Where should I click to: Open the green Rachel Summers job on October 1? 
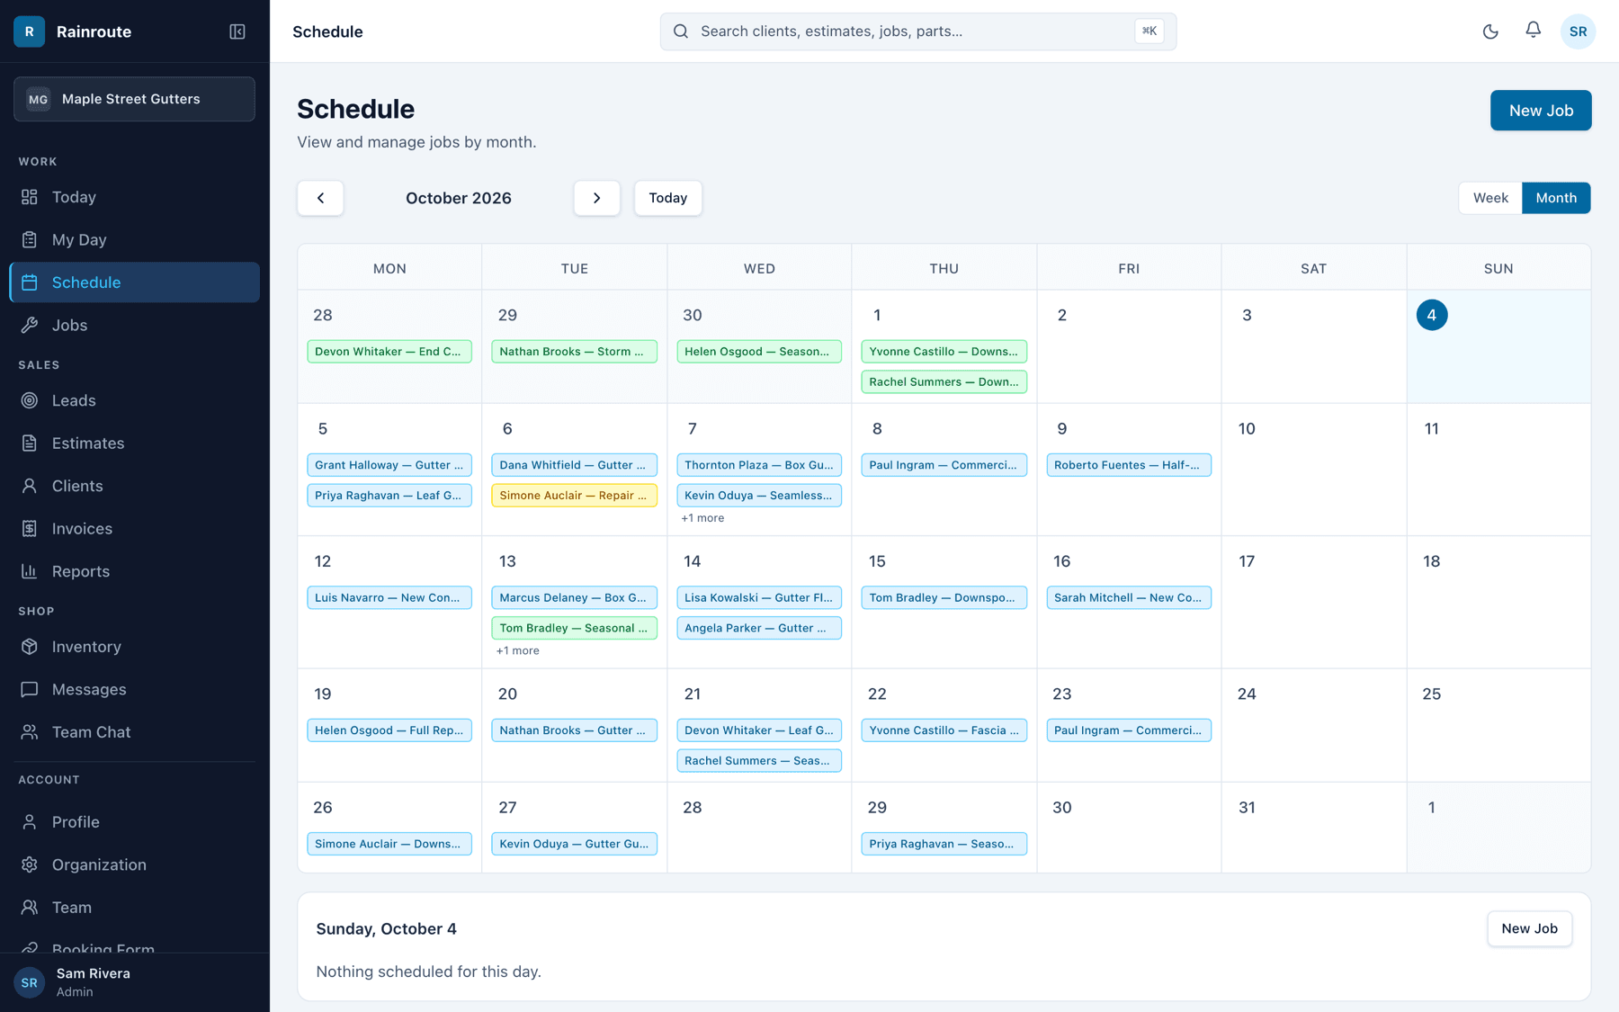click(x=944, y=382)
